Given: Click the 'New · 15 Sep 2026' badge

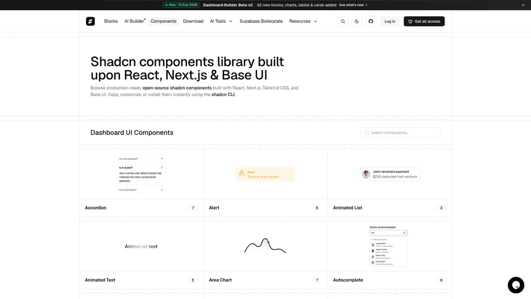Looking at the screenshot, I should coord(181,5).
